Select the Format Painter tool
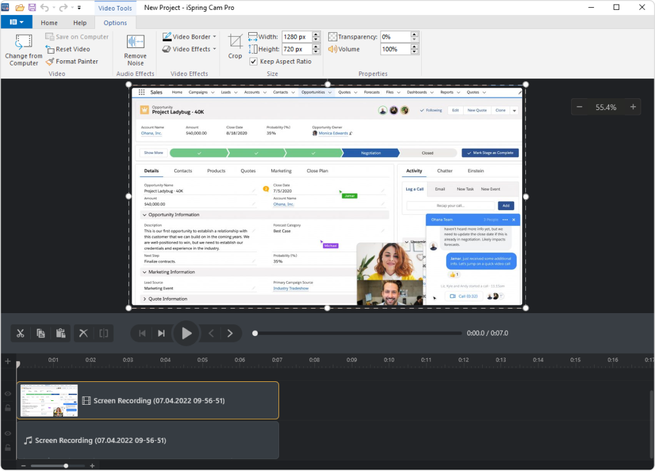Screen dimensions: 655x471 [72, 62]
